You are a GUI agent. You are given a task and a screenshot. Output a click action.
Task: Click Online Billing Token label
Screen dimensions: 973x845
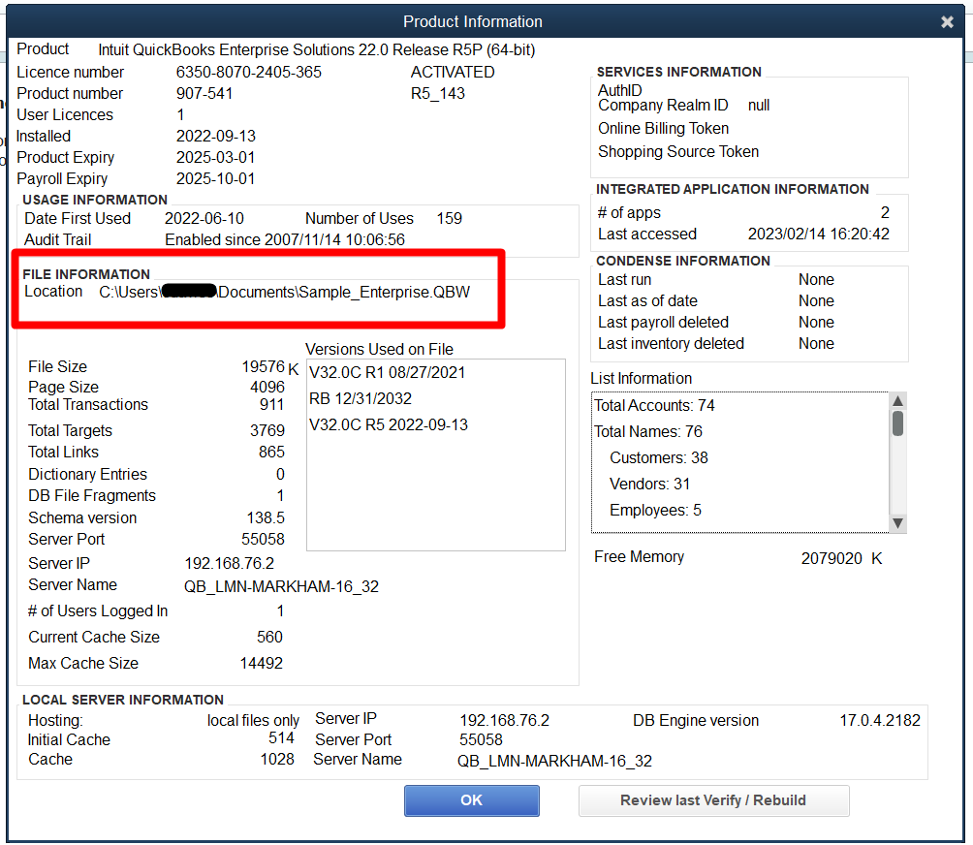(x=663, y=129)
